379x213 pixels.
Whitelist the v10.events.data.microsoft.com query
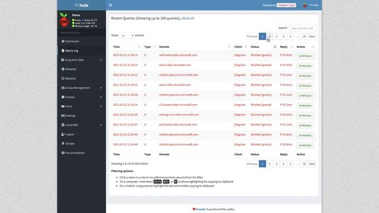pos(305,105)
